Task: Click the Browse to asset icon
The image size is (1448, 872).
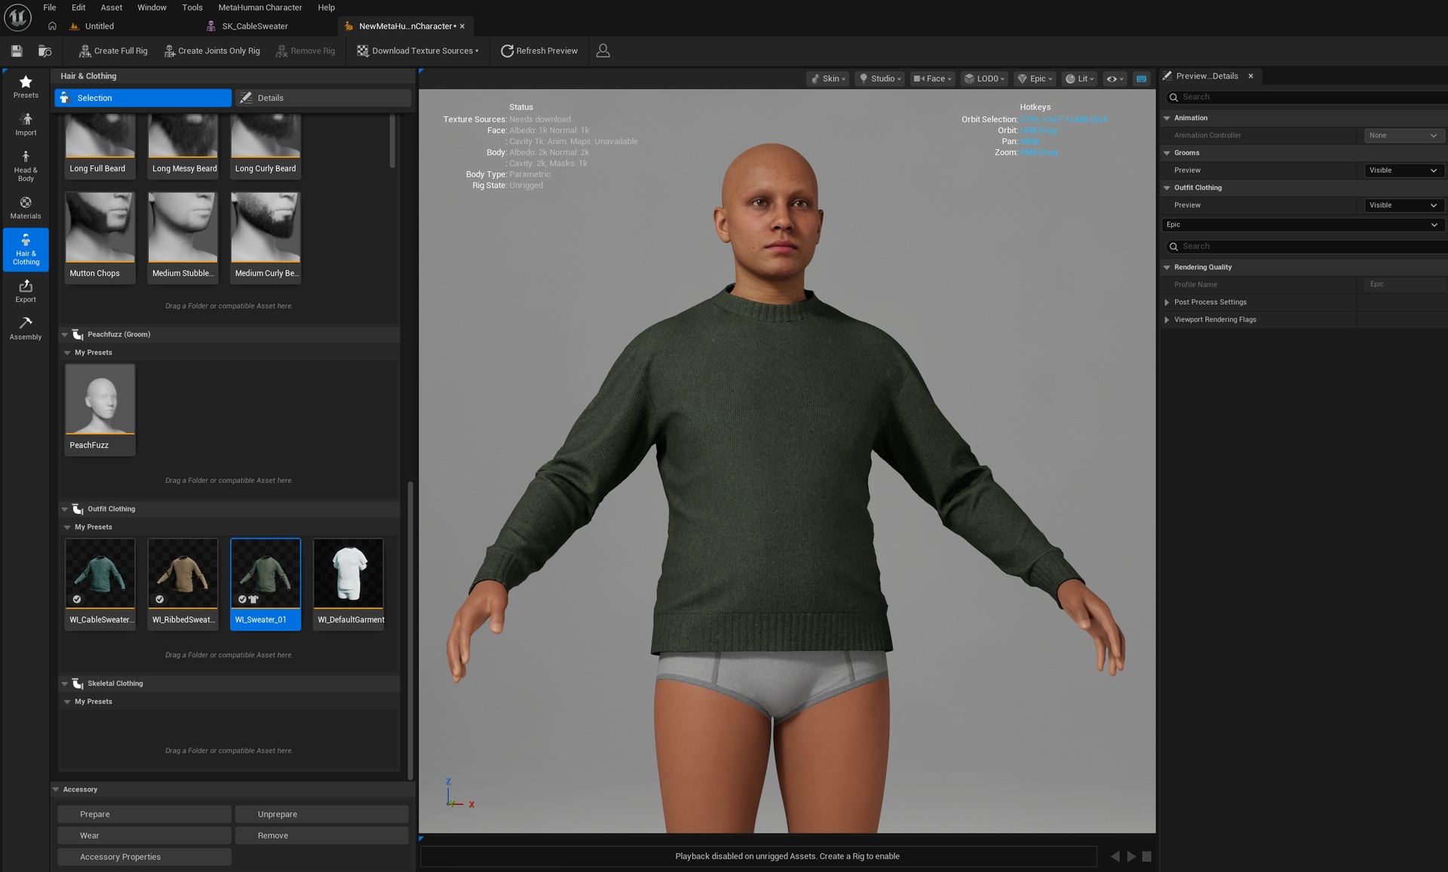Action: [x=45, y=51]
